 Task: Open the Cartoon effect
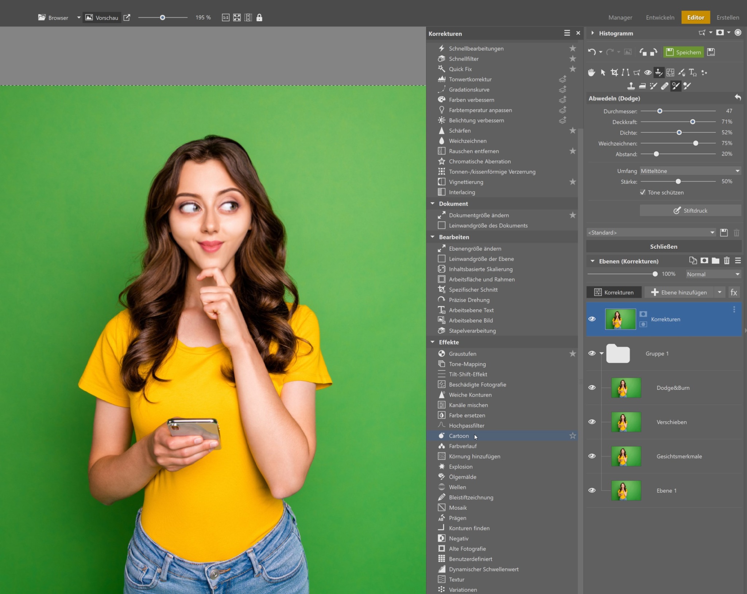coord(502,436)
